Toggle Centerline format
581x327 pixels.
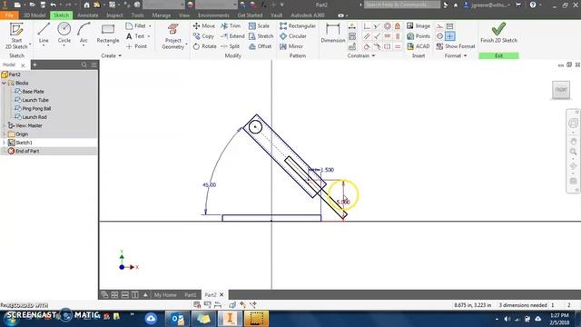point(439,36)
